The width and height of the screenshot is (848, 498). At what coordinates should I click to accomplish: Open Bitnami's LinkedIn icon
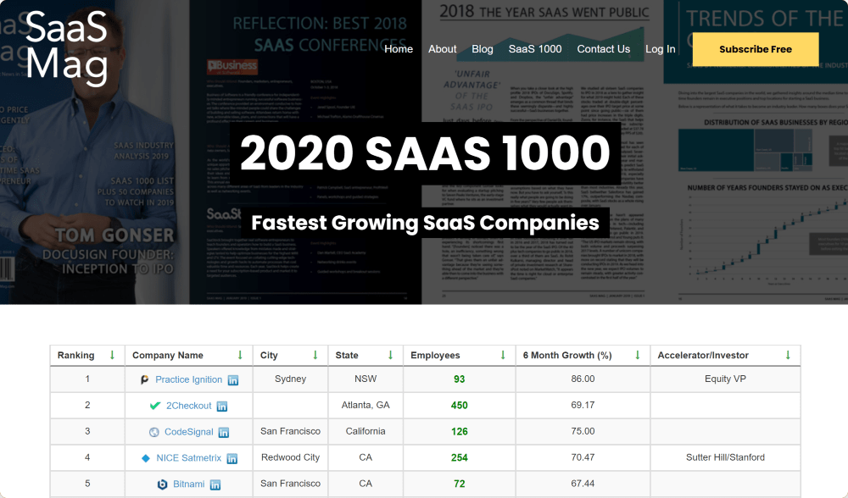tap(215, 484)
